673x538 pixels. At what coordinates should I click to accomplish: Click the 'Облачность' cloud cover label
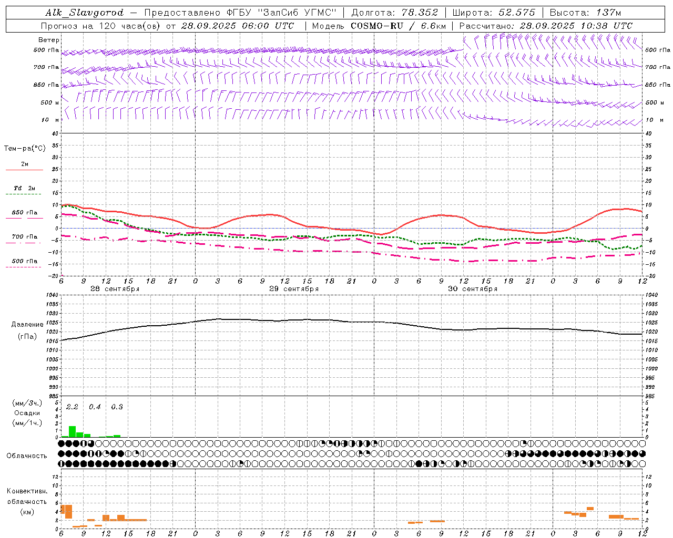click(x=27, y=456)
